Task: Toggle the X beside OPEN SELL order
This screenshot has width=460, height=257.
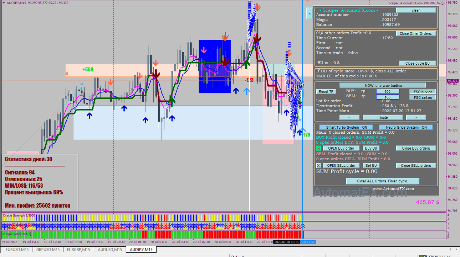Action: click(x=319, y=165)
